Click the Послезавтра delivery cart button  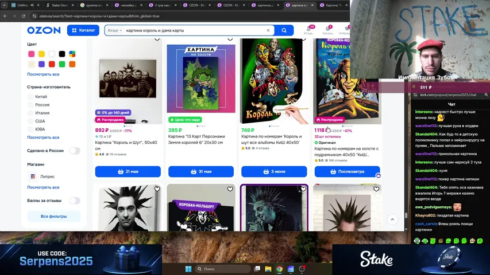tap(347, 171)
